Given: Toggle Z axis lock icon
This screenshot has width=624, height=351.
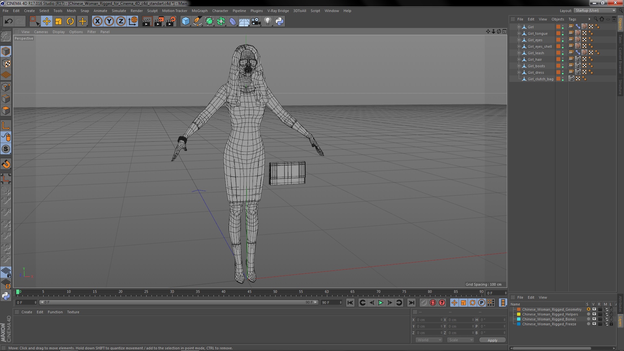Looking at the screenshot, I should [x=121, y=21].
